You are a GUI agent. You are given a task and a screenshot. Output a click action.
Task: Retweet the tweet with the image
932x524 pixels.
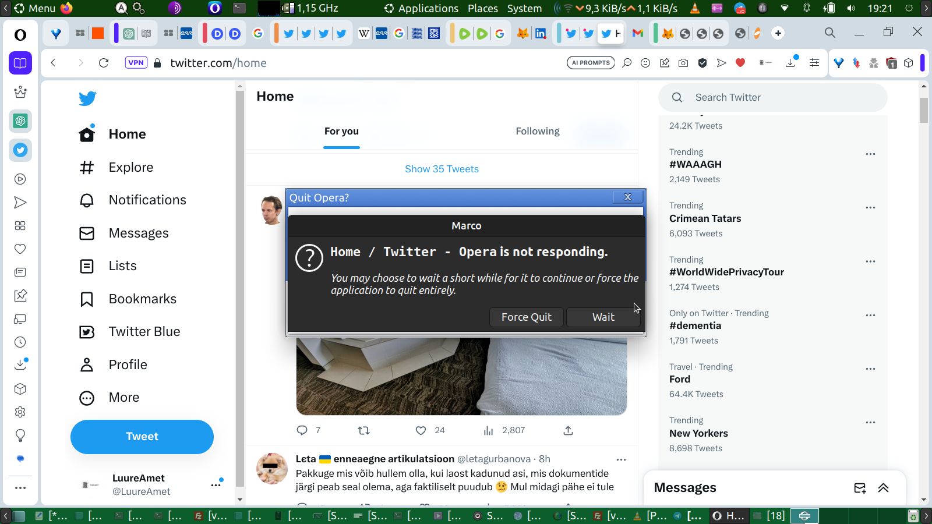point(363,430)
